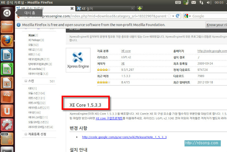Open the sound volume indicator
The image size is (227, 152).
point(209,3)
